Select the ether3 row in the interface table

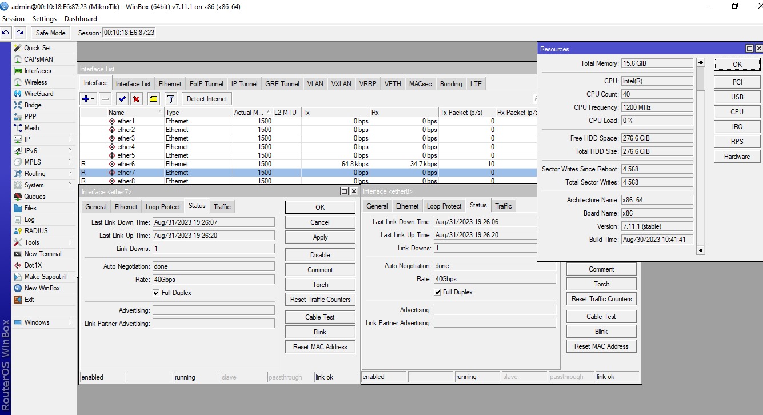pos(309,138)
